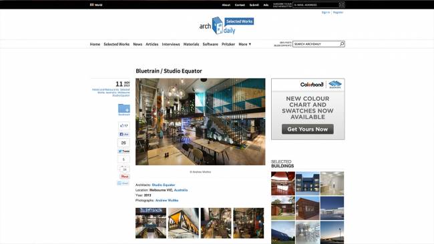Open the Interviews menu item

171,44
